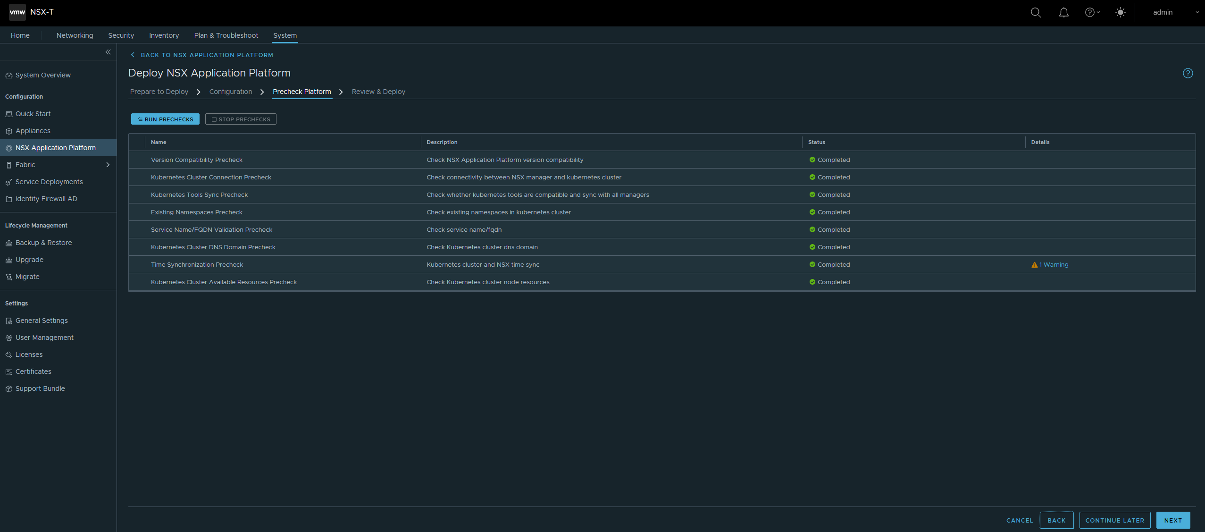Click the Appliances icon
1205x532 pixels.
[8, 131]
